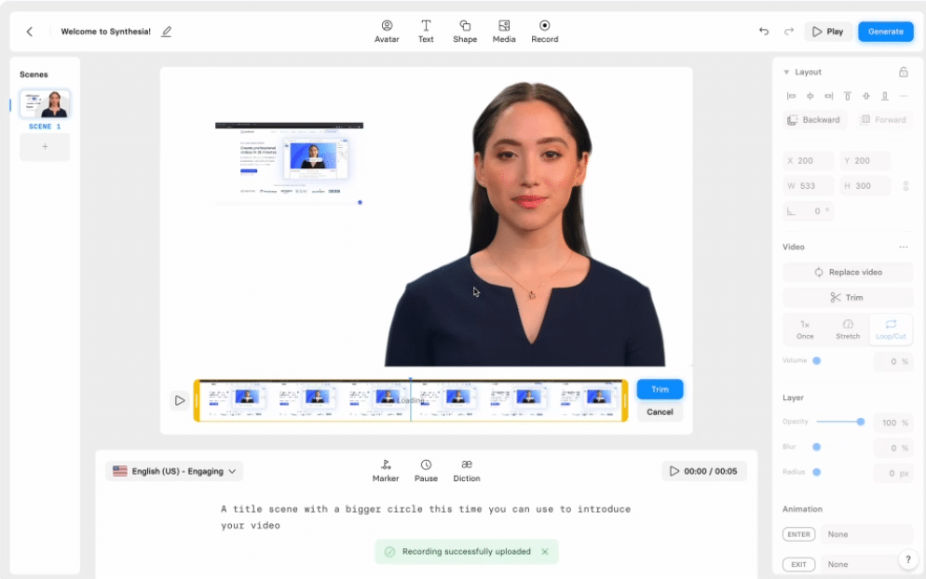Viewport: 926px width, 579px height.
Task: Open the Media library
Action: pyautogui.click(x=504, y=32)
